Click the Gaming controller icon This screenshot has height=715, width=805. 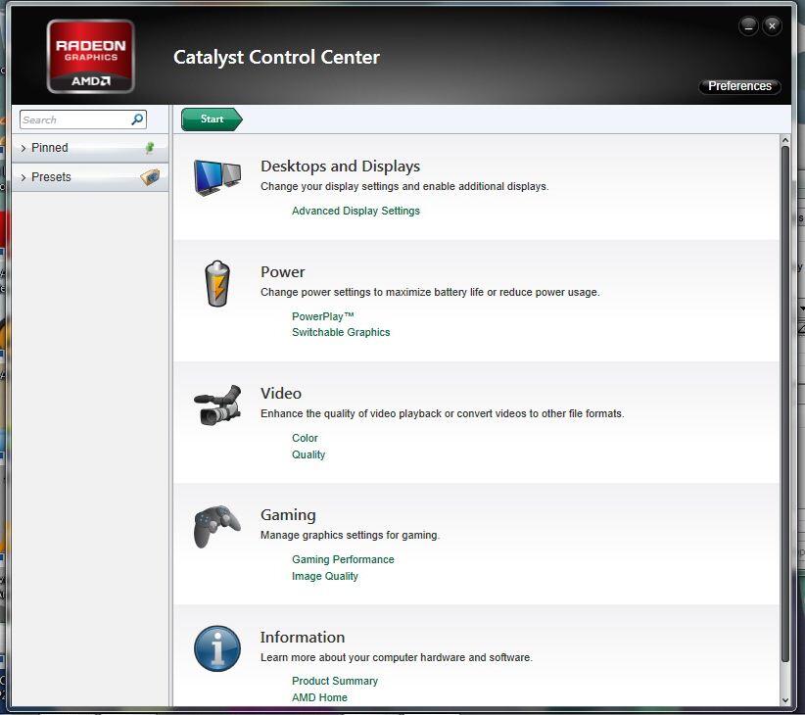216,527
